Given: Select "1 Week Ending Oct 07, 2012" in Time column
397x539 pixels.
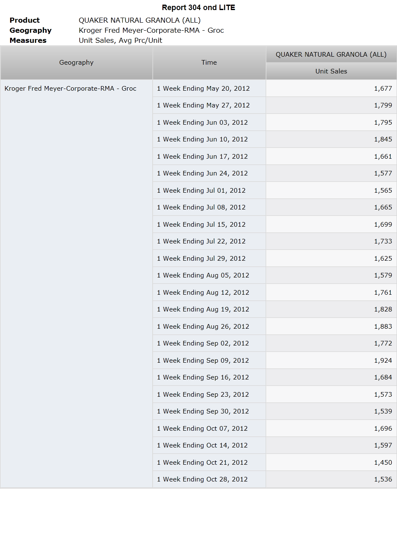Looking at the screenshot, I should pos(209,428).
